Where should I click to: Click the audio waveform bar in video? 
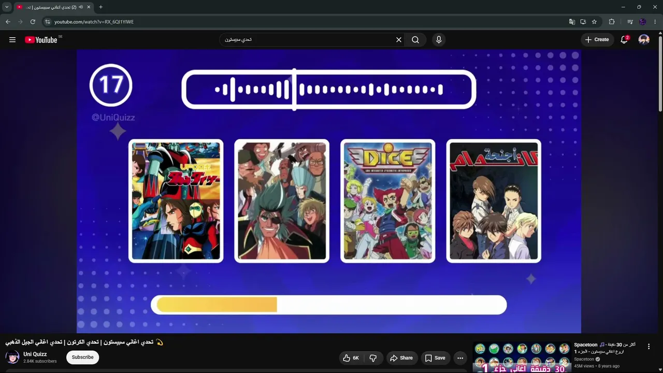tap(329, 90)
